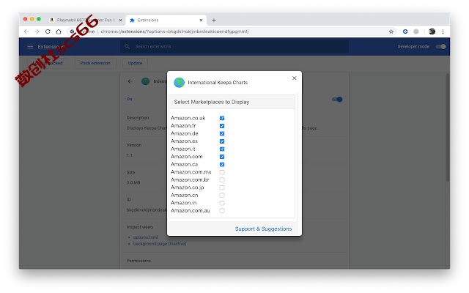This screenshot has height=293, width=469.
Task: Uncheck Amazon.fr marketplace
Action: click(x=222, y=126)
